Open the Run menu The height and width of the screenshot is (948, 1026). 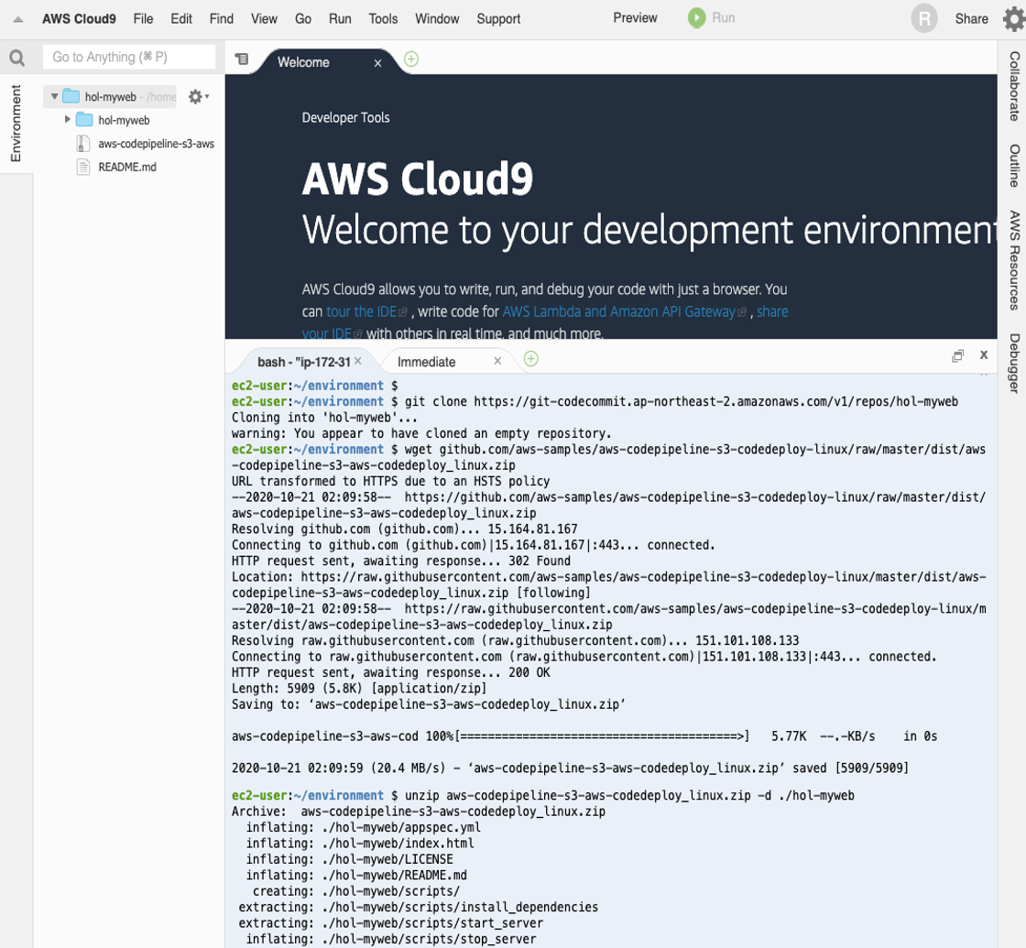(x=340, y=19)
